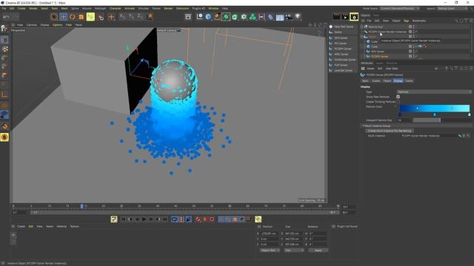Click the Particle Color gradient bar

(x=435, y=109)
